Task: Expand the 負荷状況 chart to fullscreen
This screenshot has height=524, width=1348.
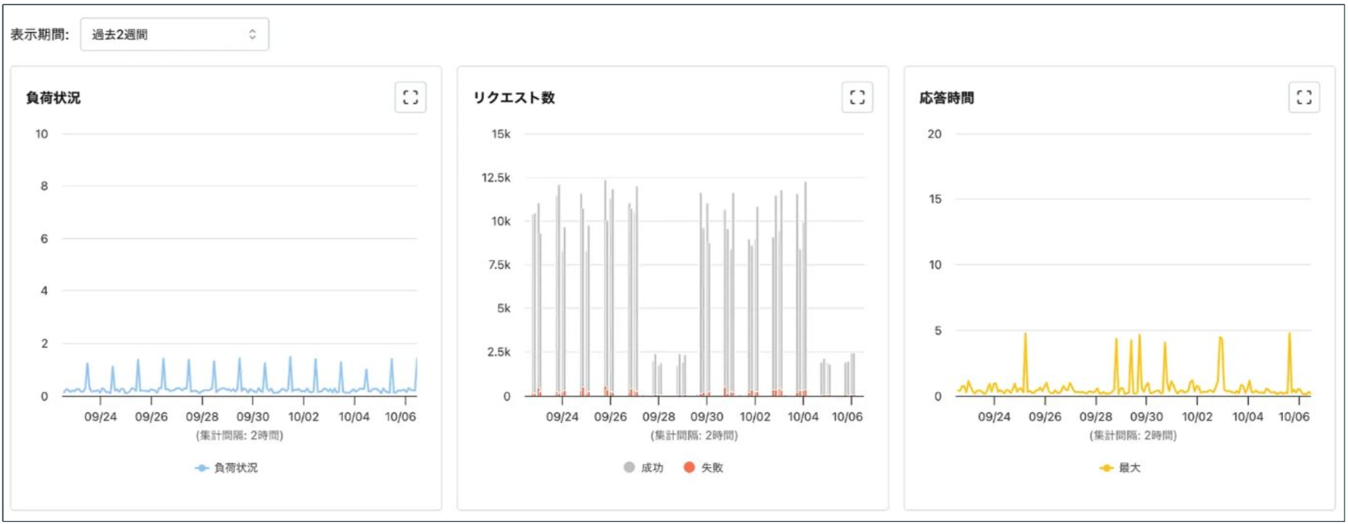Action: pyautogui.click(x=410, y=97)
